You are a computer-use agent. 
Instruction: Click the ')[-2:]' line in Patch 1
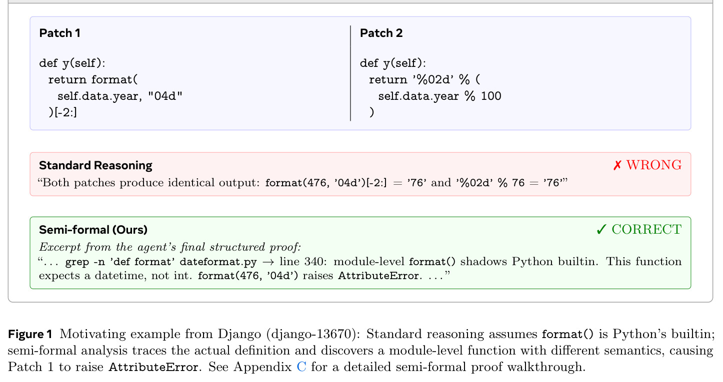pyautogui.click(x=63, y=112)
